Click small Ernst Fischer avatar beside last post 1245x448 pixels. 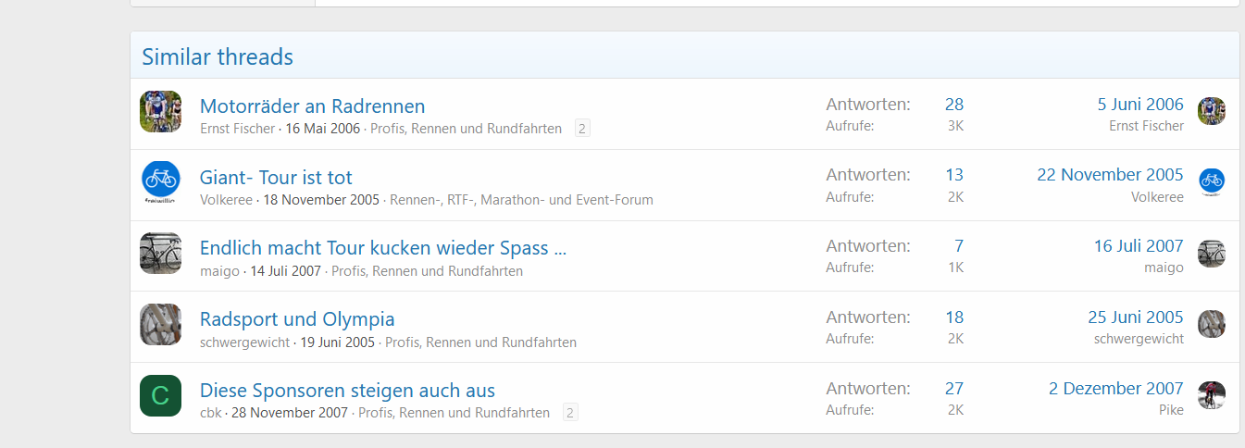click(x=1211, y=112)
